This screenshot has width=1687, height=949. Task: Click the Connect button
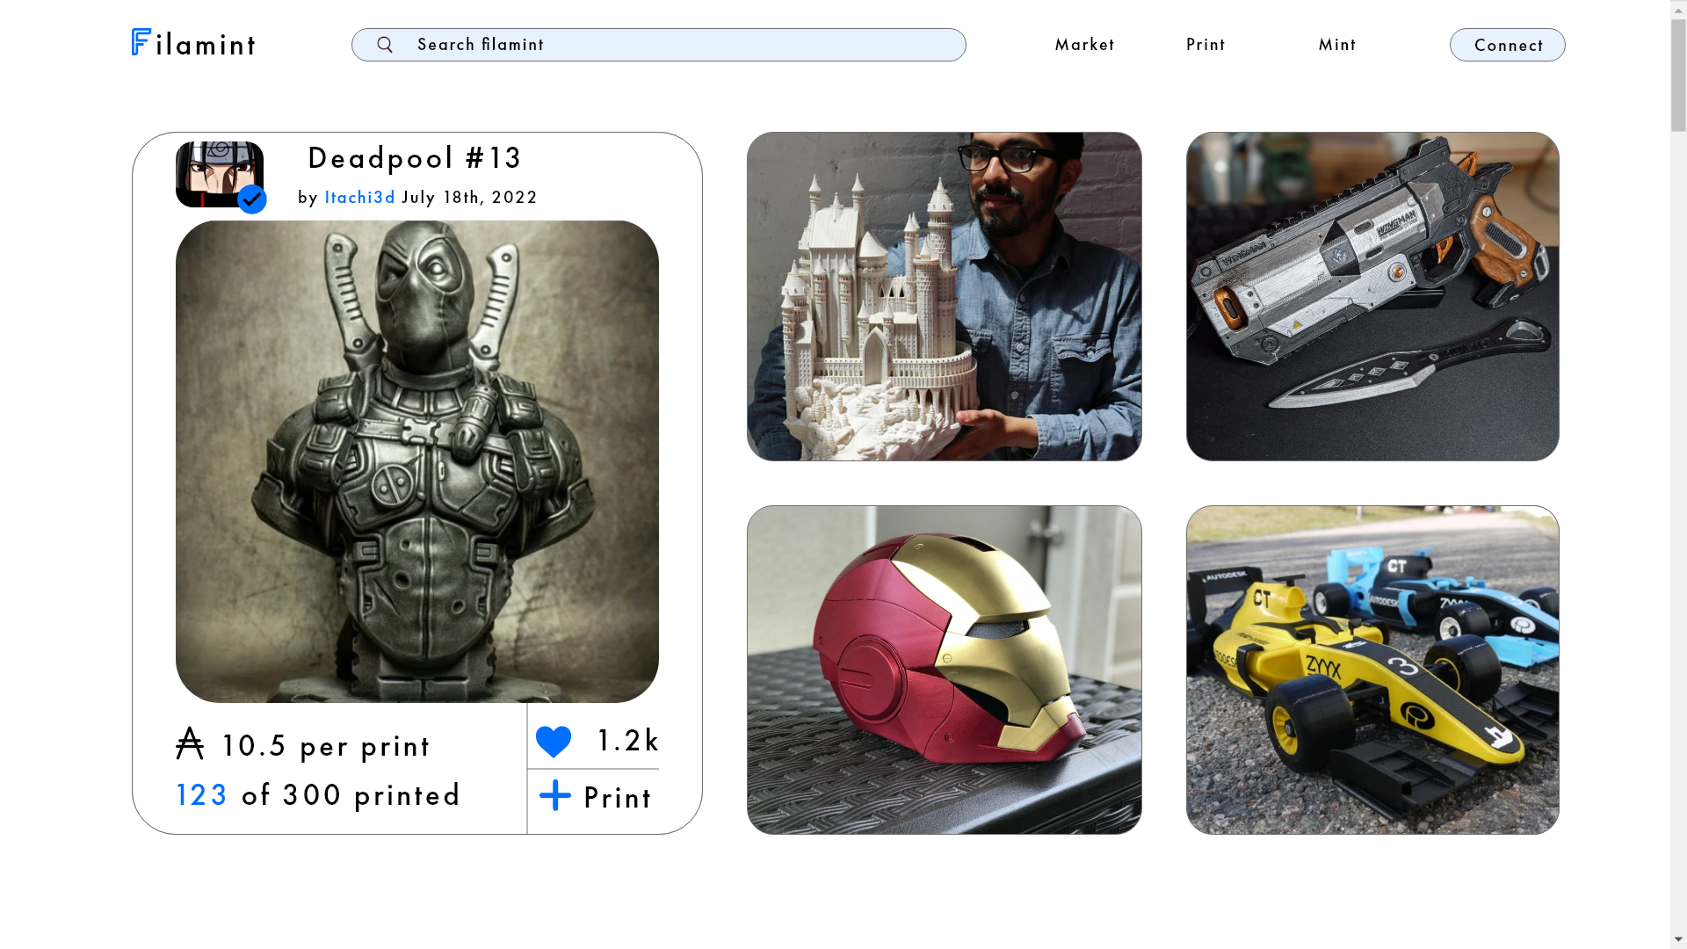click(x=1508, y=45)
